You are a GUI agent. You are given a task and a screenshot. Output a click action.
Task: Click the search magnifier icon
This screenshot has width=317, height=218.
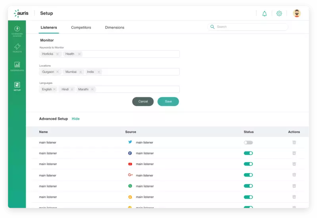coord(212,27)
